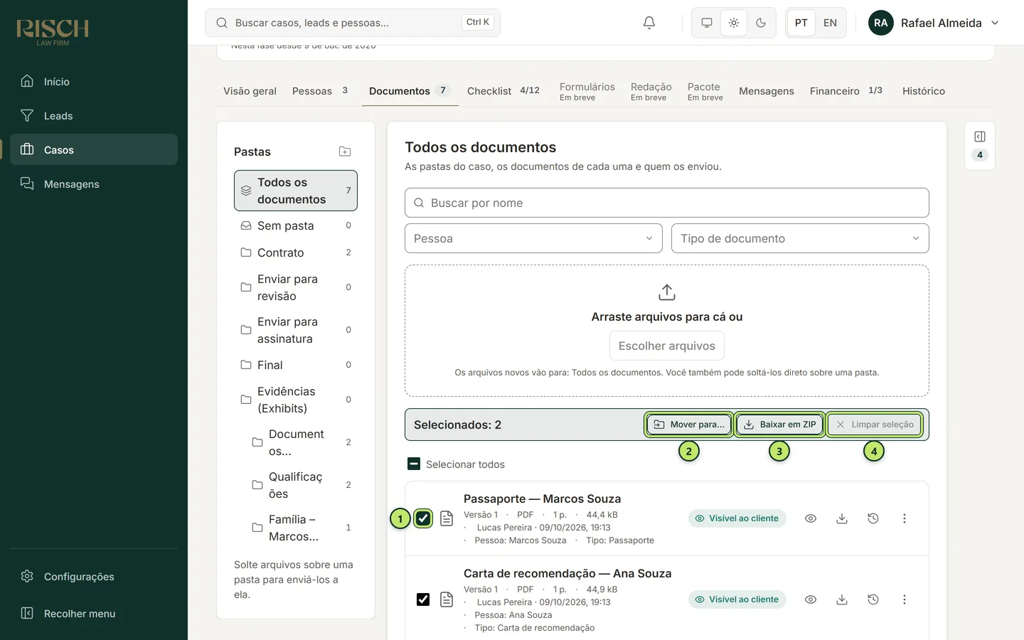
Task: Click the Formulários tab marked Em breve
Action: click(587, 91)
